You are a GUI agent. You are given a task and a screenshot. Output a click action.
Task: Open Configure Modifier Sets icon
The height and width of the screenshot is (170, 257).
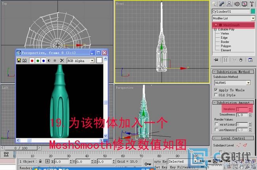click(251, 60)
